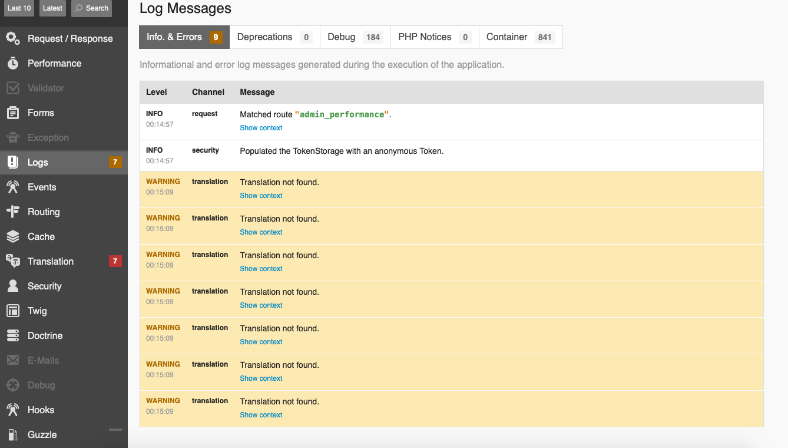Screen dimensions: 788x448
Task: Click the Channel column header
Action: click(208, 92)
